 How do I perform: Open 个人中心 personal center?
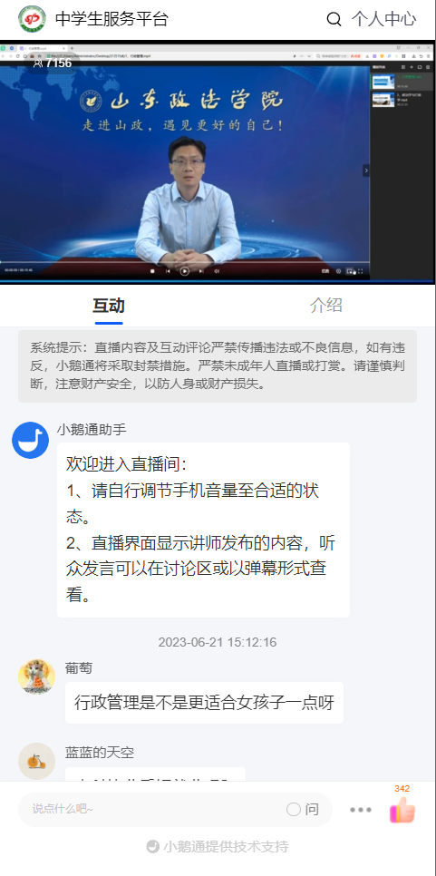pos(384,20)
